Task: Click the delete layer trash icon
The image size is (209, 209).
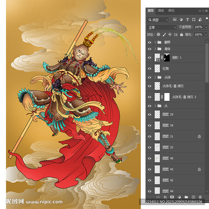Action: (x=200, y=197)
